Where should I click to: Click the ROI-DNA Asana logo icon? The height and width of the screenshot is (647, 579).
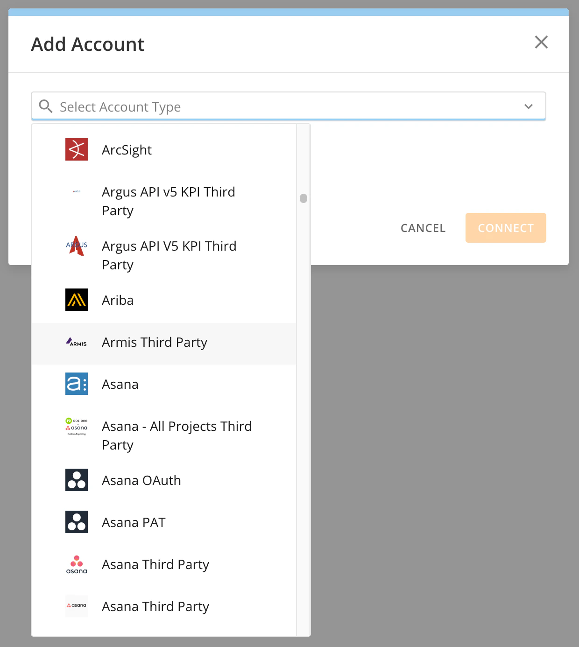77,426
